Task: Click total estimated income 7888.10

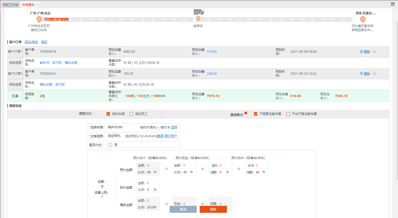Action: (x=341, y=96)
